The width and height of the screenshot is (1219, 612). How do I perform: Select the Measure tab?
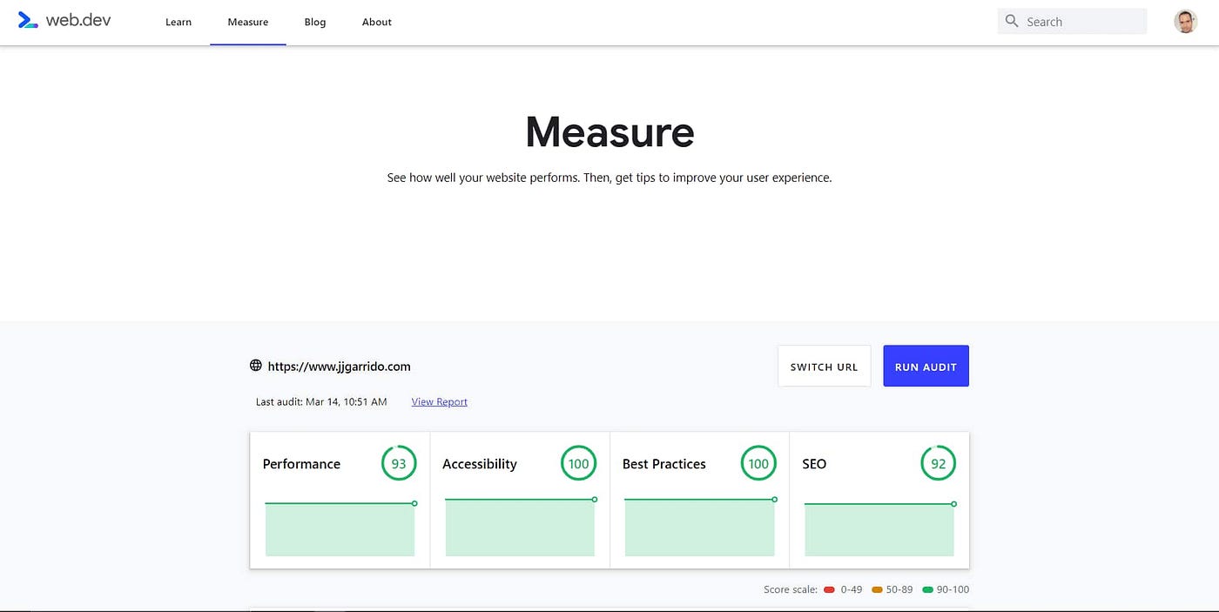point(248,22)
